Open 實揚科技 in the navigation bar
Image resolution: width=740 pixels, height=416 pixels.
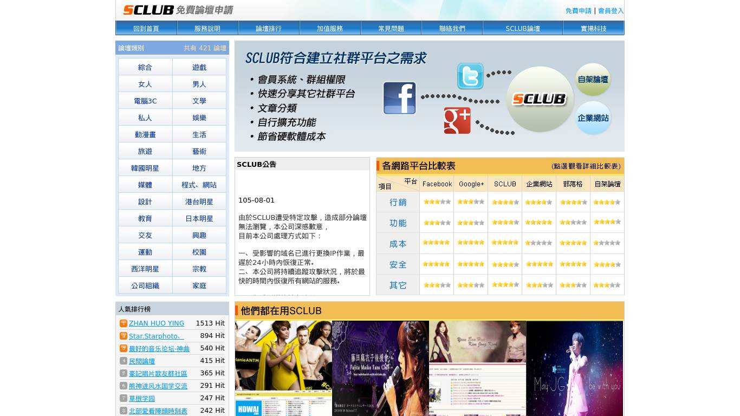(594, 28)
